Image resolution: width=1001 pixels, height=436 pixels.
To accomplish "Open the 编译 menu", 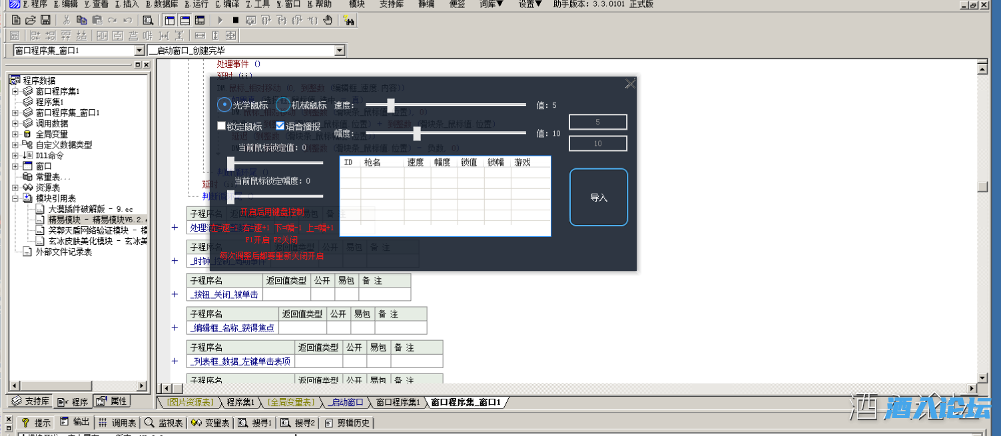I will (226, 4).
